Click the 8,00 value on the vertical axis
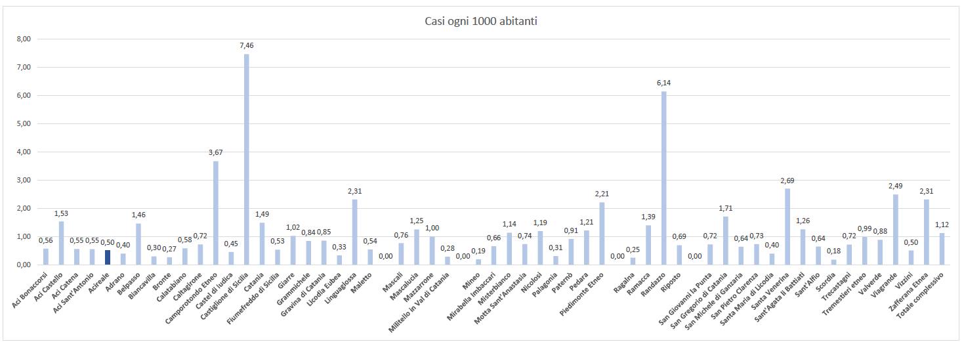The width and height of the screenshot is (964, 344). click(x=23, y=39)
